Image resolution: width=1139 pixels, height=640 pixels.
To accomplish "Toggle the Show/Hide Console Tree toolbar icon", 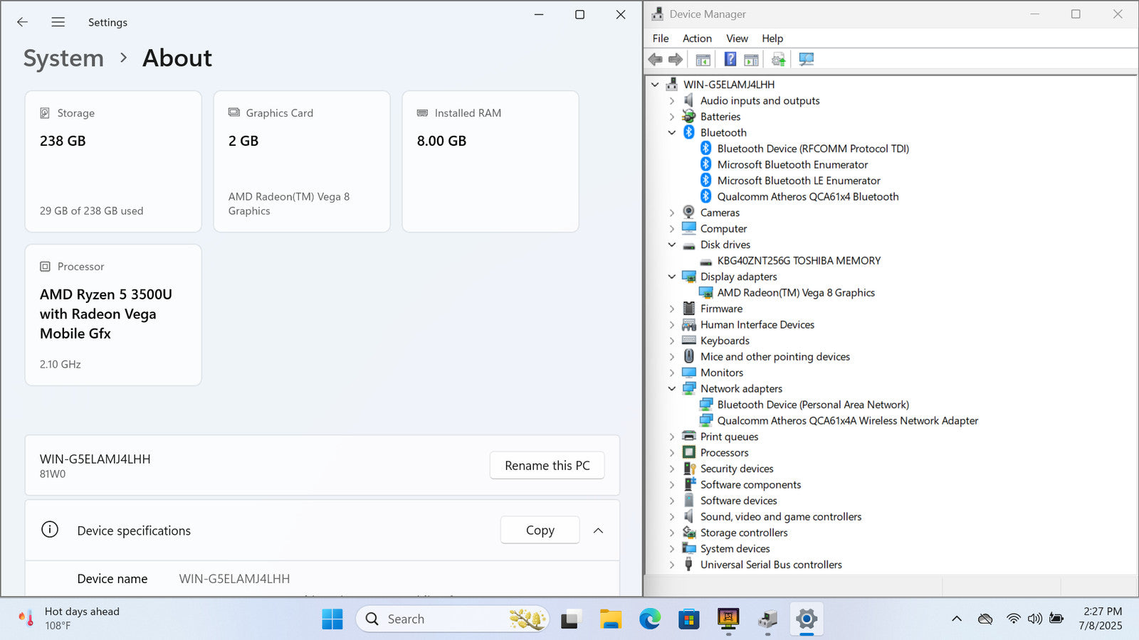I will (703, 60).
